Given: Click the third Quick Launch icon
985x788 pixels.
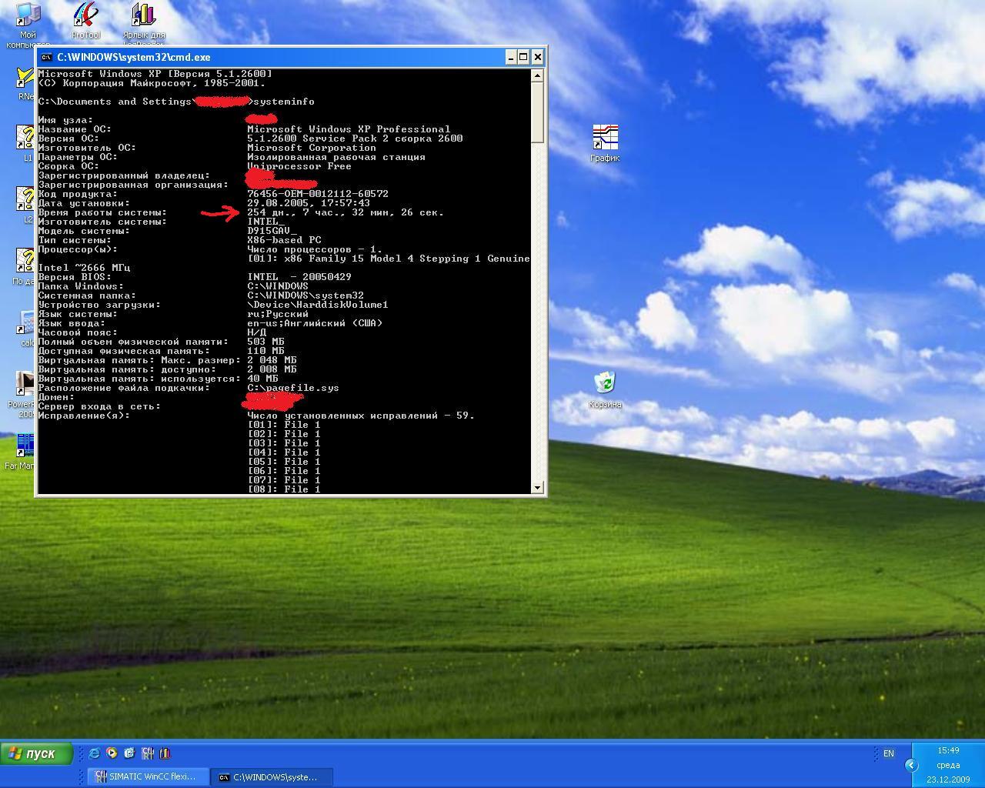Looking at the screenshot, I should coord(129,753).
